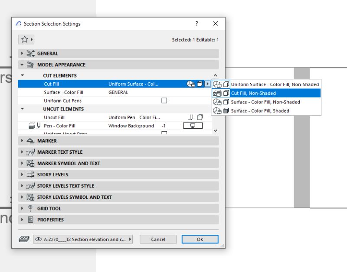Expand the GENERAL section
The image size is (347, 272).
point(22,54)
